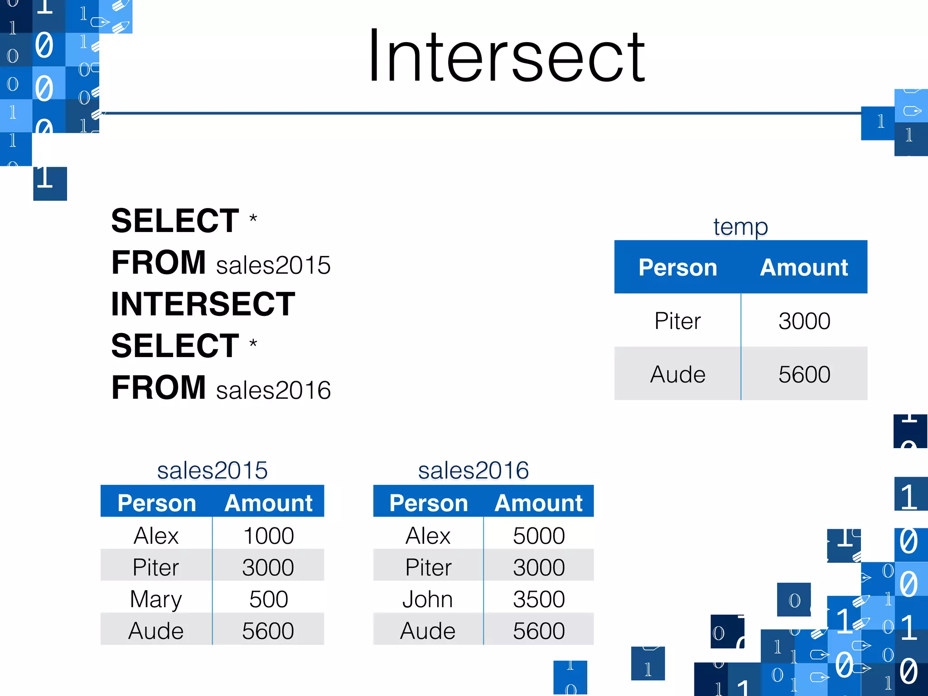Click the sales2016 table caption

(x=473, y=470)
